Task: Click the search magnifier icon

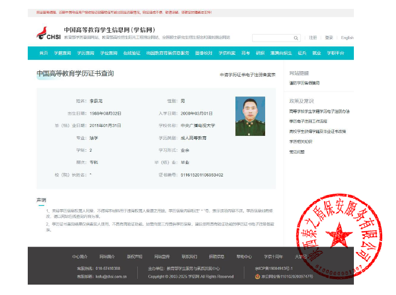Action: click(296, 38)
